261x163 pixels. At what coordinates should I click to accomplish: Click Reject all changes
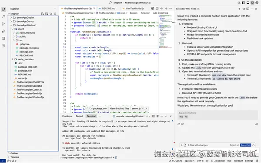tap(234, 145)
